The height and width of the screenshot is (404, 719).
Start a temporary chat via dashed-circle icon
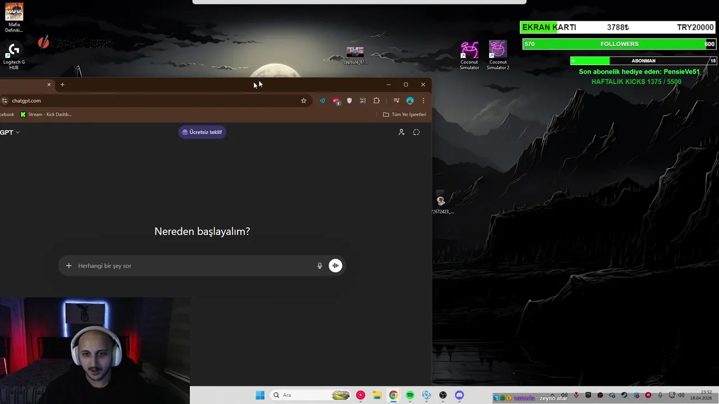coord(416,132)
